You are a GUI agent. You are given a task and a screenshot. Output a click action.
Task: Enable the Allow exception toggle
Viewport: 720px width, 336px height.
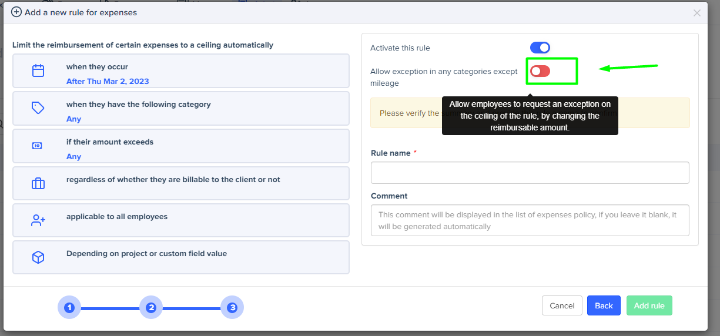pyautogui.click(x=540, y=71)
